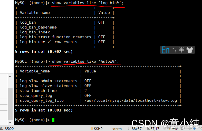Click the '37,17' cursor position entry
Screen dimensions: 202x131
point(155,129)
